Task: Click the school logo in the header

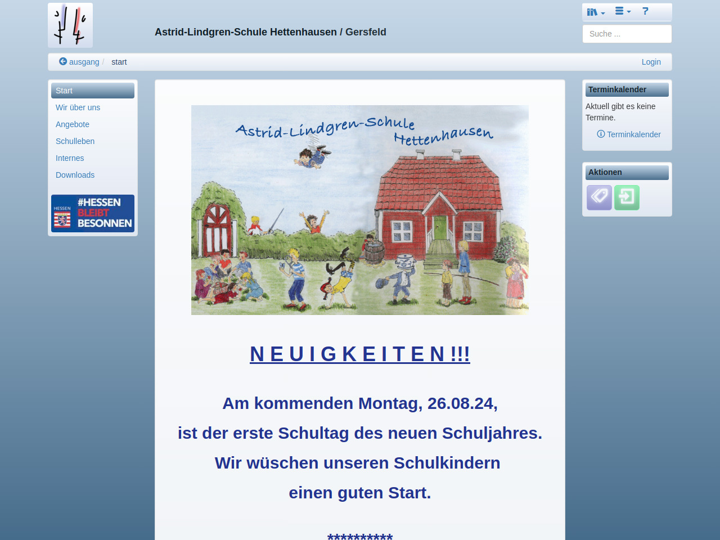Action: [70, 25]
